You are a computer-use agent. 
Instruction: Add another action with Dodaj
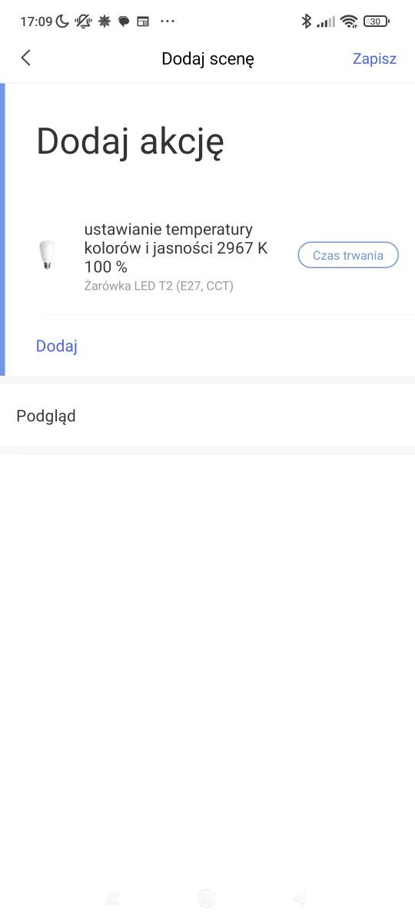point(57,346)
